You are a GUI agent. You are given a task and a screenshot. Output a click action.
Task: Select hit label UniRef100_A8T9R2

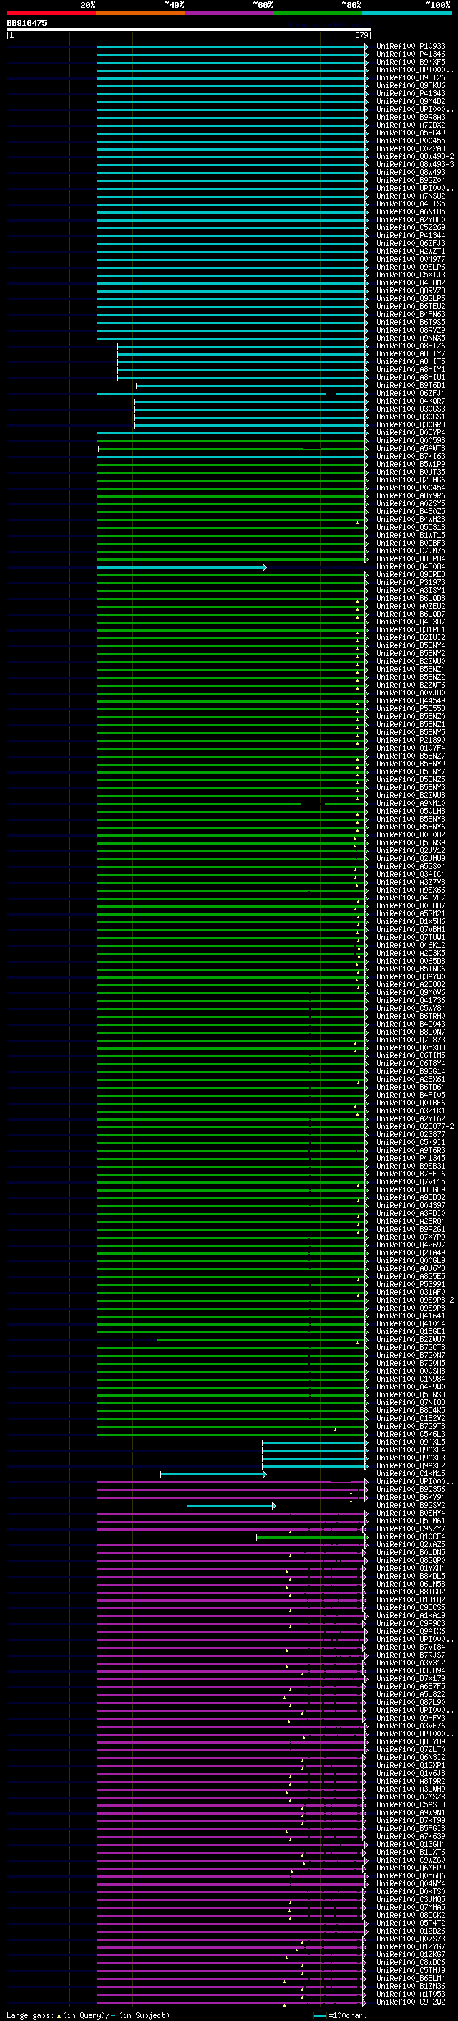(411, 1781)
